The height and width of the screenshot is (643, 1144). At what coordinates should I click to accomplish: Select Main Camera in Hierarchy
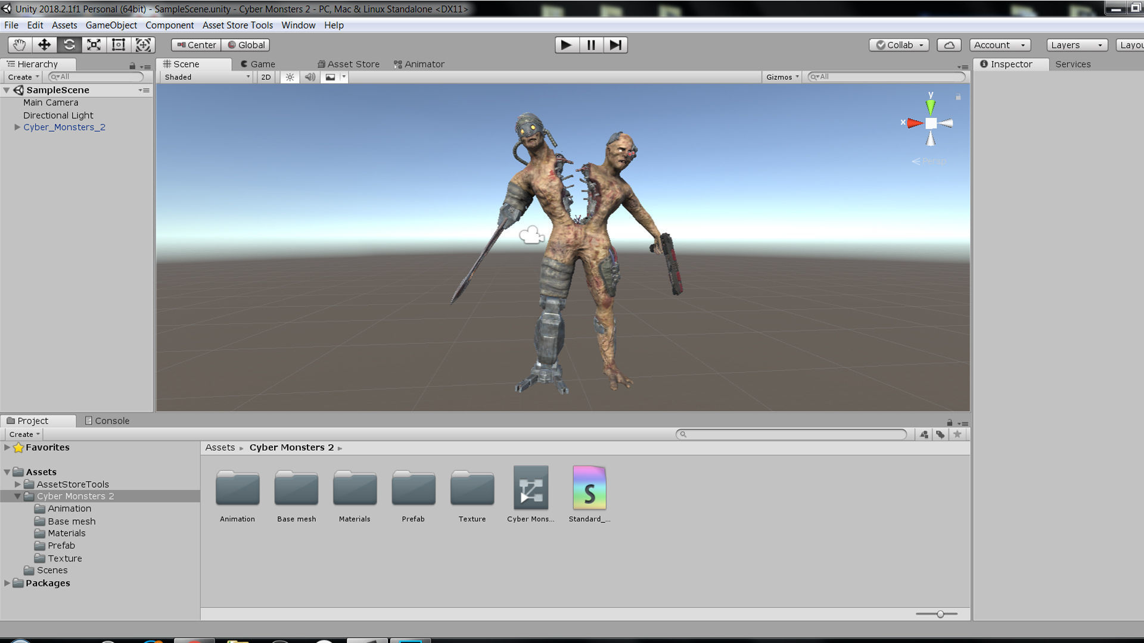(x=51, y=102)
